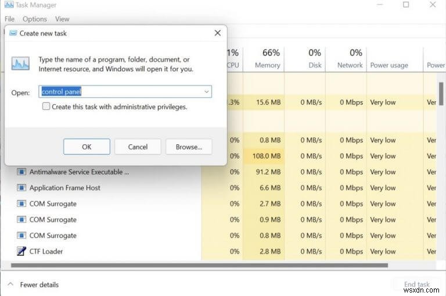The height and width of the screenshot is (296, 446).
Task: Click the Browse... button
Action: pyautogui.click(x=189, y=147)
